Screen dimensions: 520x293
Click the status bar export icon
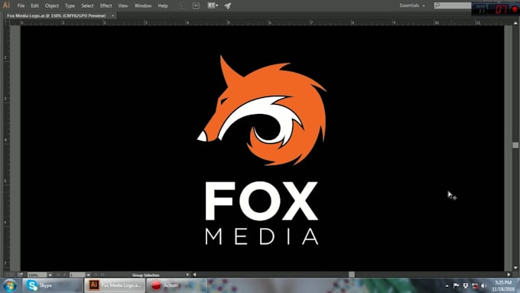[20, 275]
